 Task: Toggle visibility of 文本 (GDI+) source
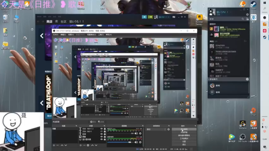102,131
